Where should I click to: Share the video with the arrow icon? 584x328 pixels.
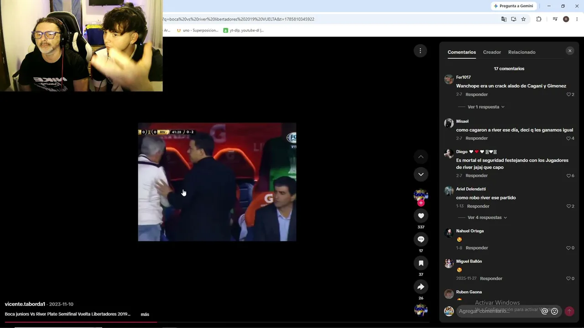click(421, 287)
